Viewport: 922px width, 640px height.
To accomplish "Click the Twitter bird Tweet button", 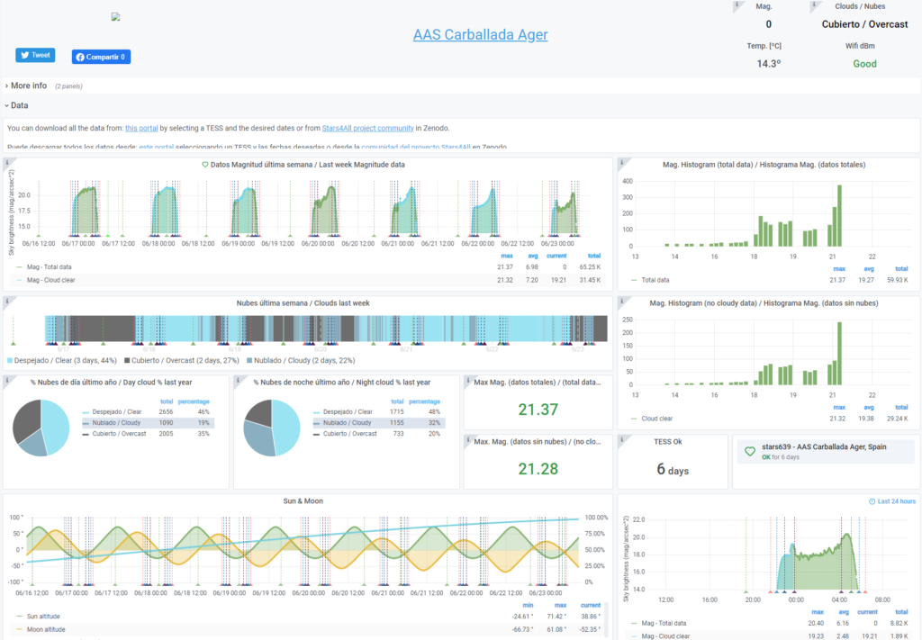I will (35, 55).
